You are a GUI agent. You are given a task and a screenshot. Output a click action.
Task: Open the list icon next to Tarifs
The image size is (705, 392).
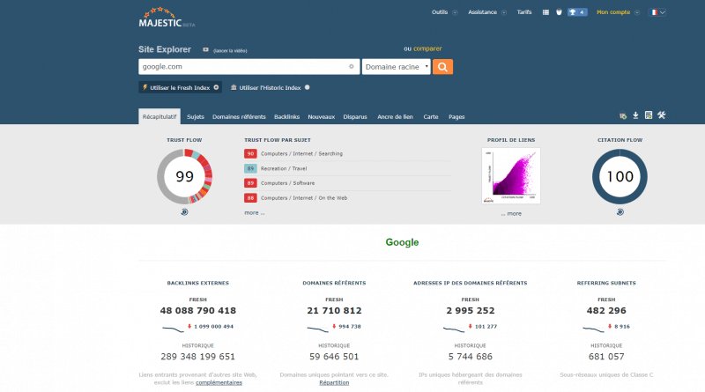click(x=545, y=12)
